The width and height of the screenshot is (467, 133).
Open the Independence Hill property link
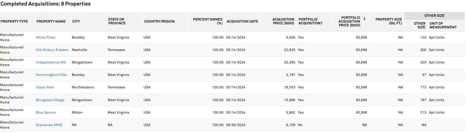point(51,62)
